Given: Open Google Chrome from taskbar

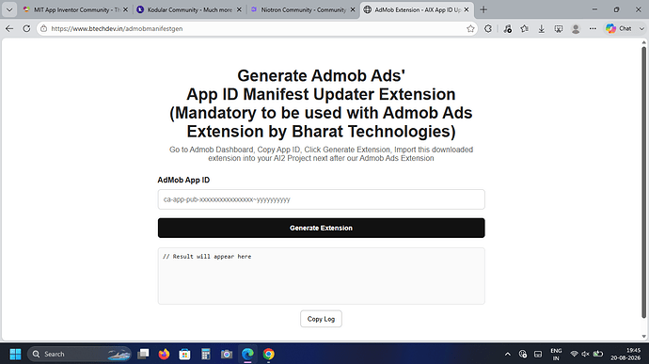Looking at the screenshot, I should [268, 354].
